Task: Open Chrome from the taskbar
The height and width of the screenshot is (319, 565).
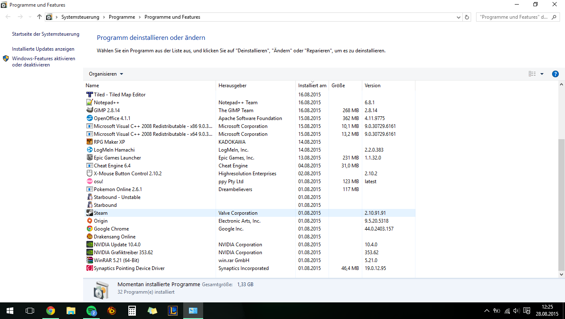Action: click(51, 310)
